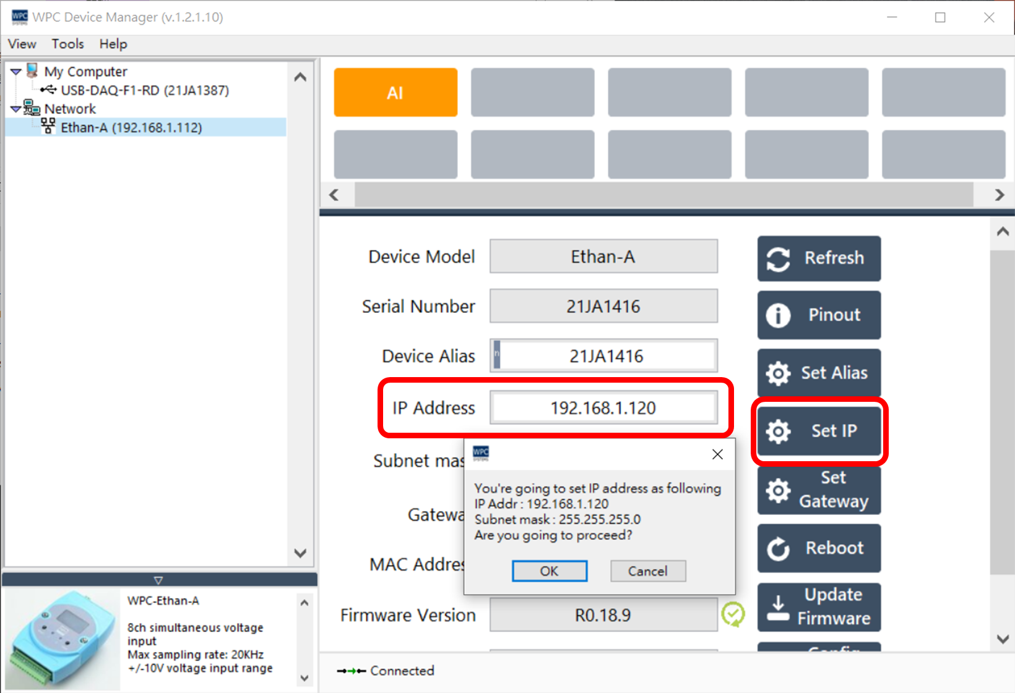Cancel the IP address dialog
Screen dimensions: 1015x693
coord(647,571)
